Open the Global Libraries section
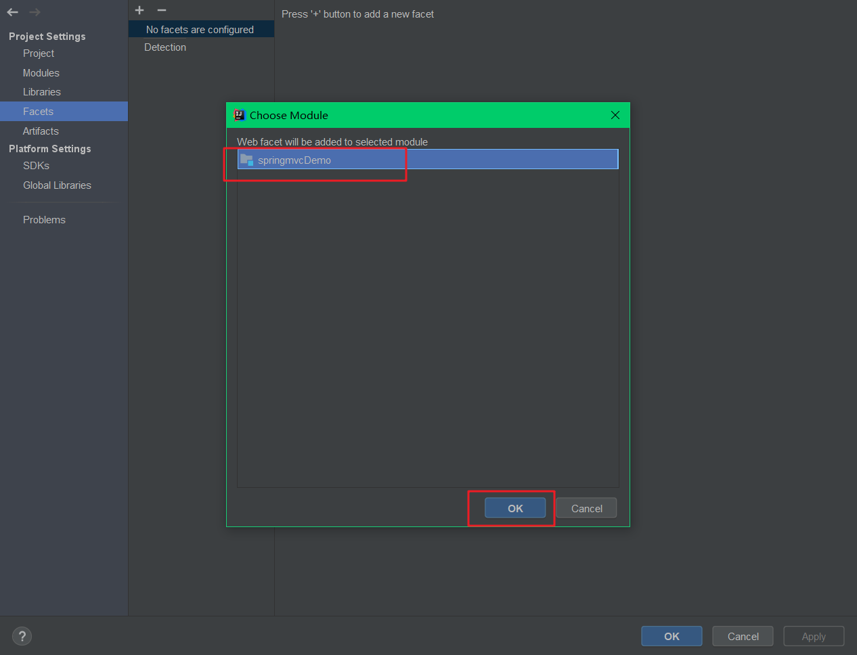Viewport: 857px width, 655px height. pos(58,185)
